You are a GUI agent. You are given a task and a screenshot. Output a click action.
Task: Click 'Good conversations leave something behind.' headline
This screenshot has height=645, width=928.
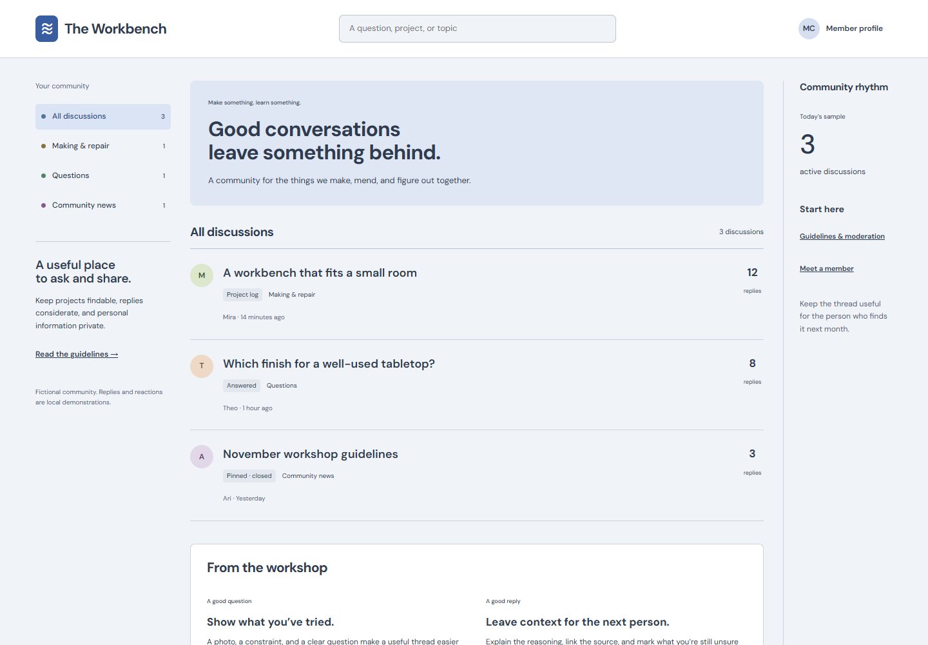[324, 141]
